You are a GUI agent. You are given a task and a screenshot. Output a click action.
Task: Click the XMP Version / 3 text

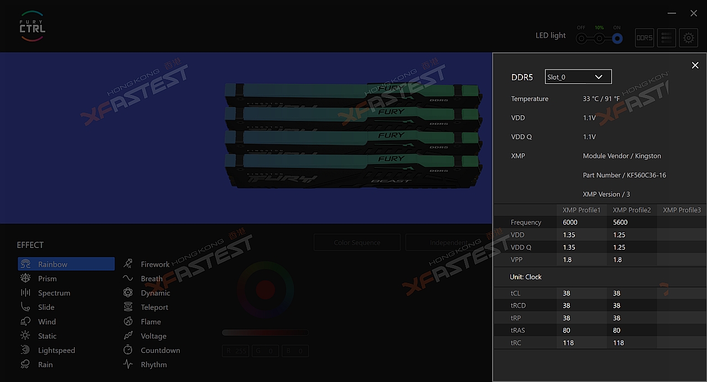606,194
